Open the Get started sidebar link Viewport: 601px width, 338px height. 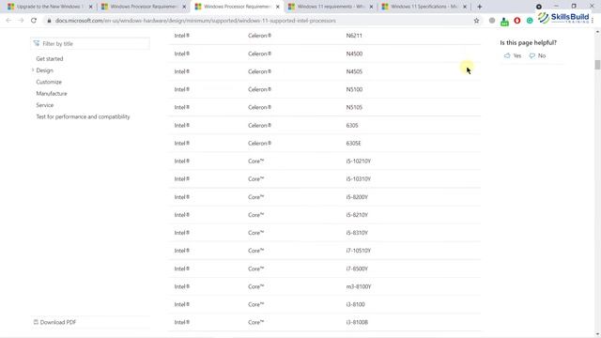(50, 58)
